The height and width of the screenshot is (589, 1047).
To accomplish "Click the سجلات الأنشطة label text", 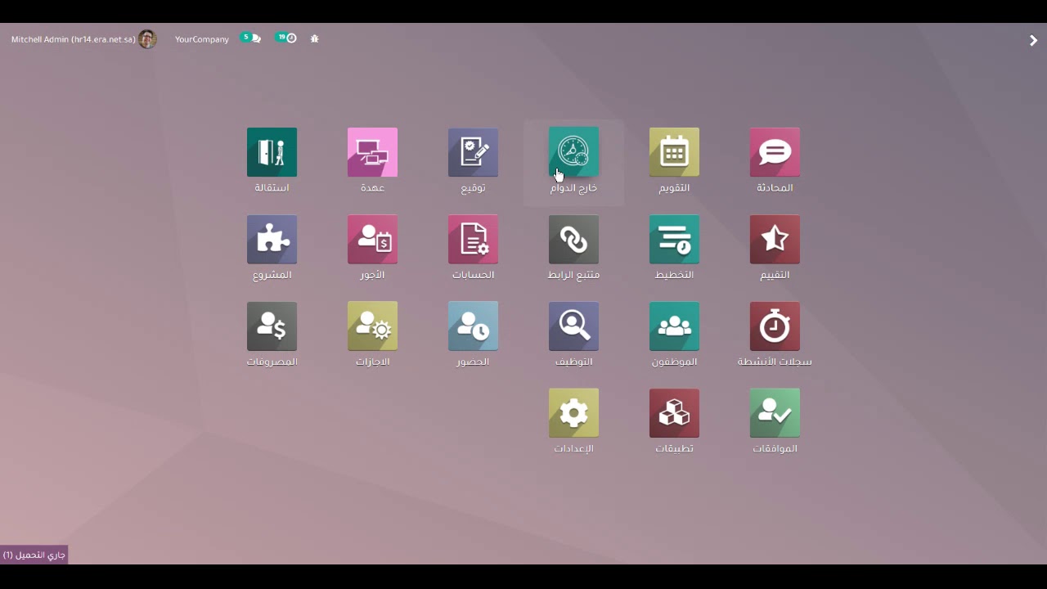I will click(x=775, y=362).
